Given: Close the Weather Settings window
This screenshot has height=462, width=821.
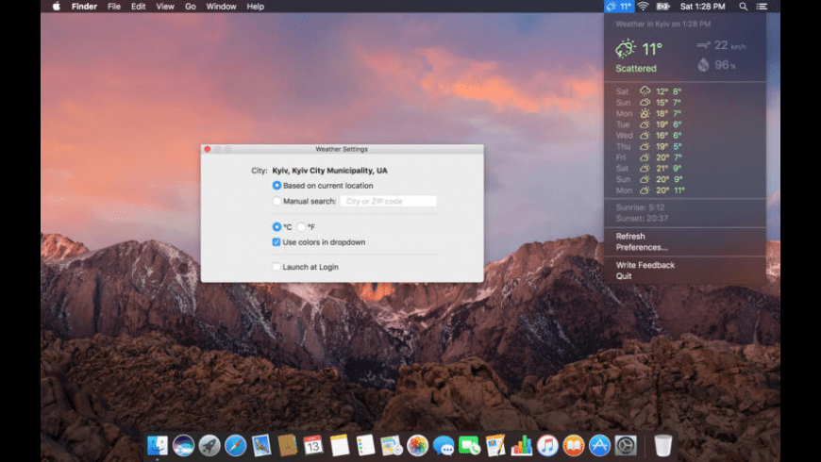Looking at the screenshot, I should (x=208, y=149).
